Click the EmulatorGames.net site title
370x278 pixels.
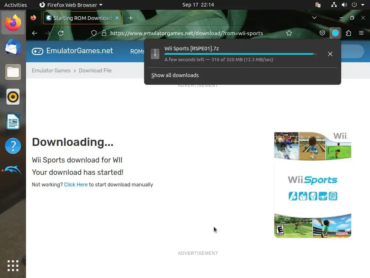coord(79,51)
